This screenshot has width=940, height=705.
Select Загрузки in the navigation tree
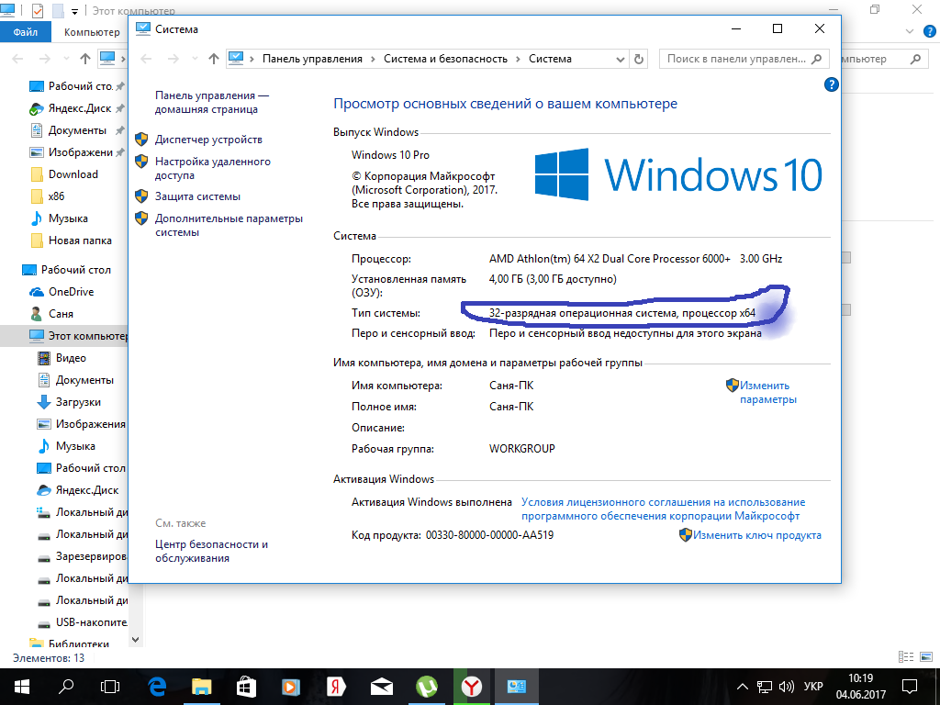(78, 402)
